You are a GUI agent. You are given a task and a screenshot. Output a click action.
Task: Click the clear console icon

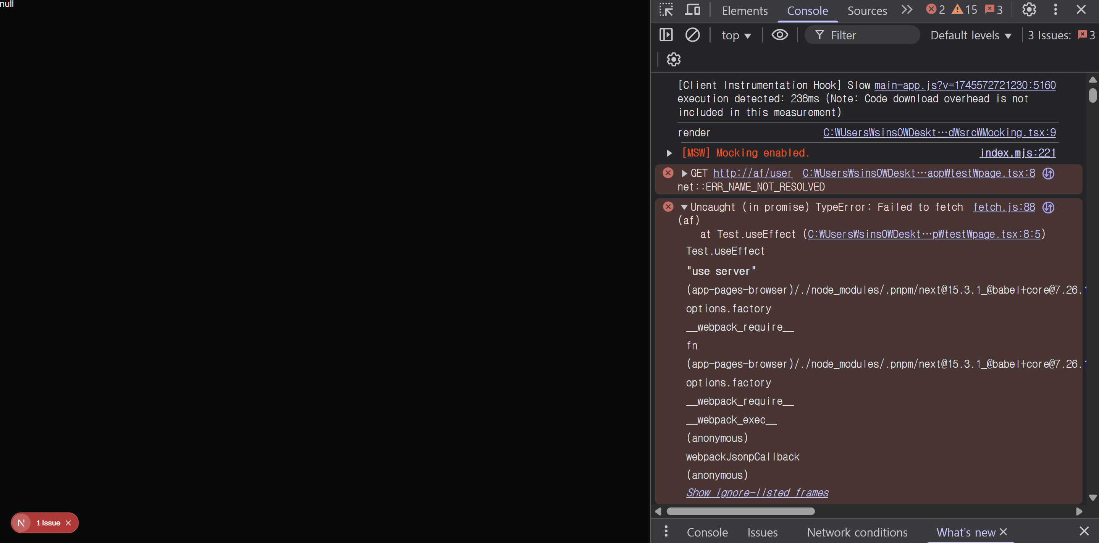[692, 35]
